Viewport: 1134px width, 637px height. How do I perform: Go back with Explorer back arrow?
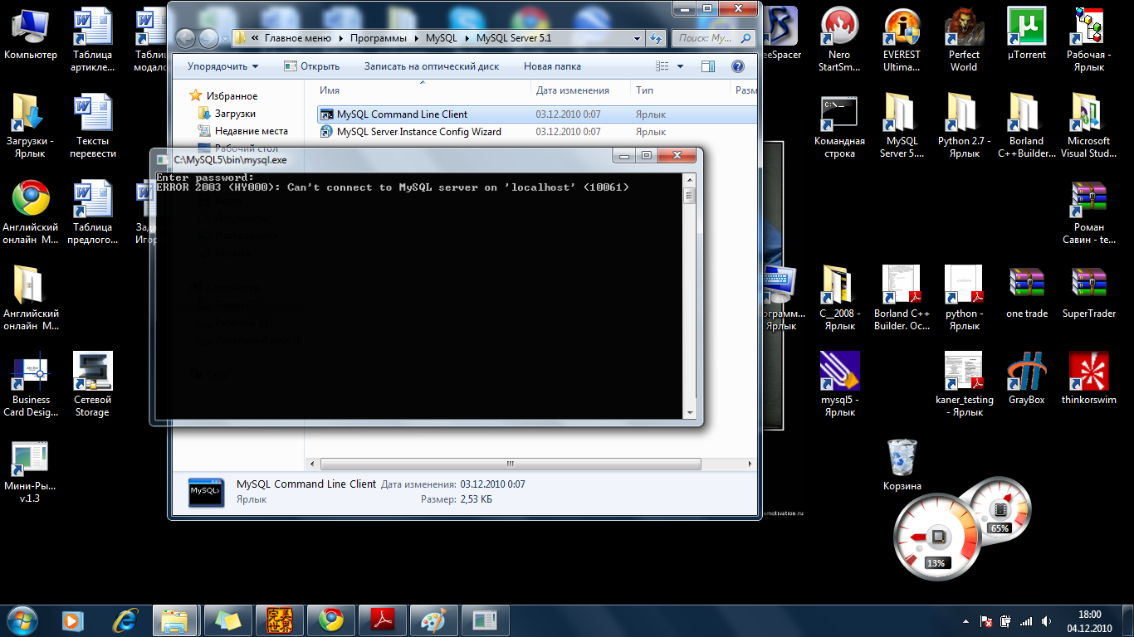tap(186, 38)
